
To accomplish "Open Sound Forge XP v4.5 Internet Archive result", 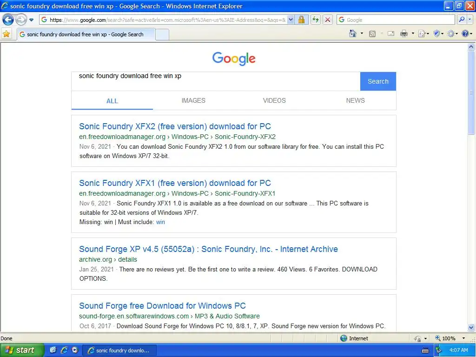I will click(x=208, y=249).
